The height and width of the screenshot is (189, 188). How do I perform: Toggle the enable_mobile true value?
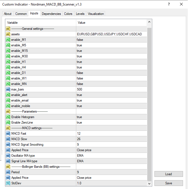tap(111, 106)
